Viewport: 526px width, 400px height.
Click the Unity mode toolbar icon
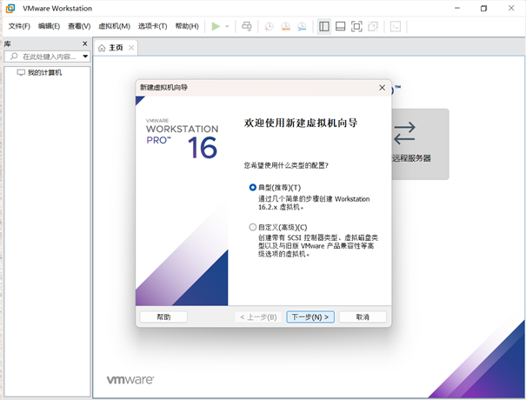[373, 26]
